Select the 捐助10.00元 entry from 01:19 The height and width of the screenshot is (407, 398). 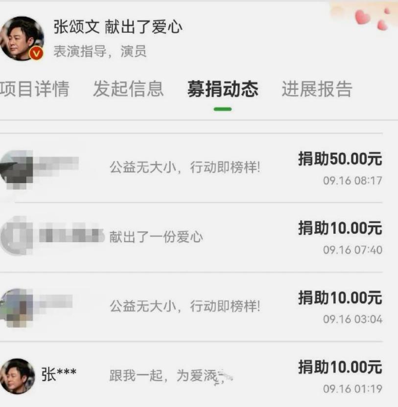click(340, 367)
